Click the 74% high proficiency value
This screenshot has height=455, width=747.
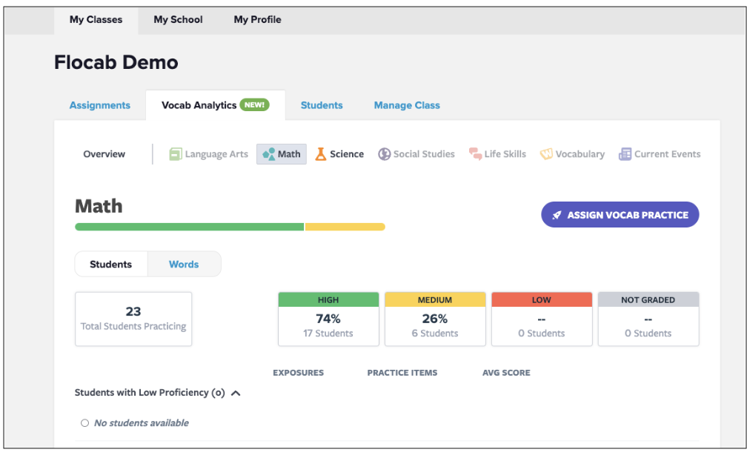(328, 318)
